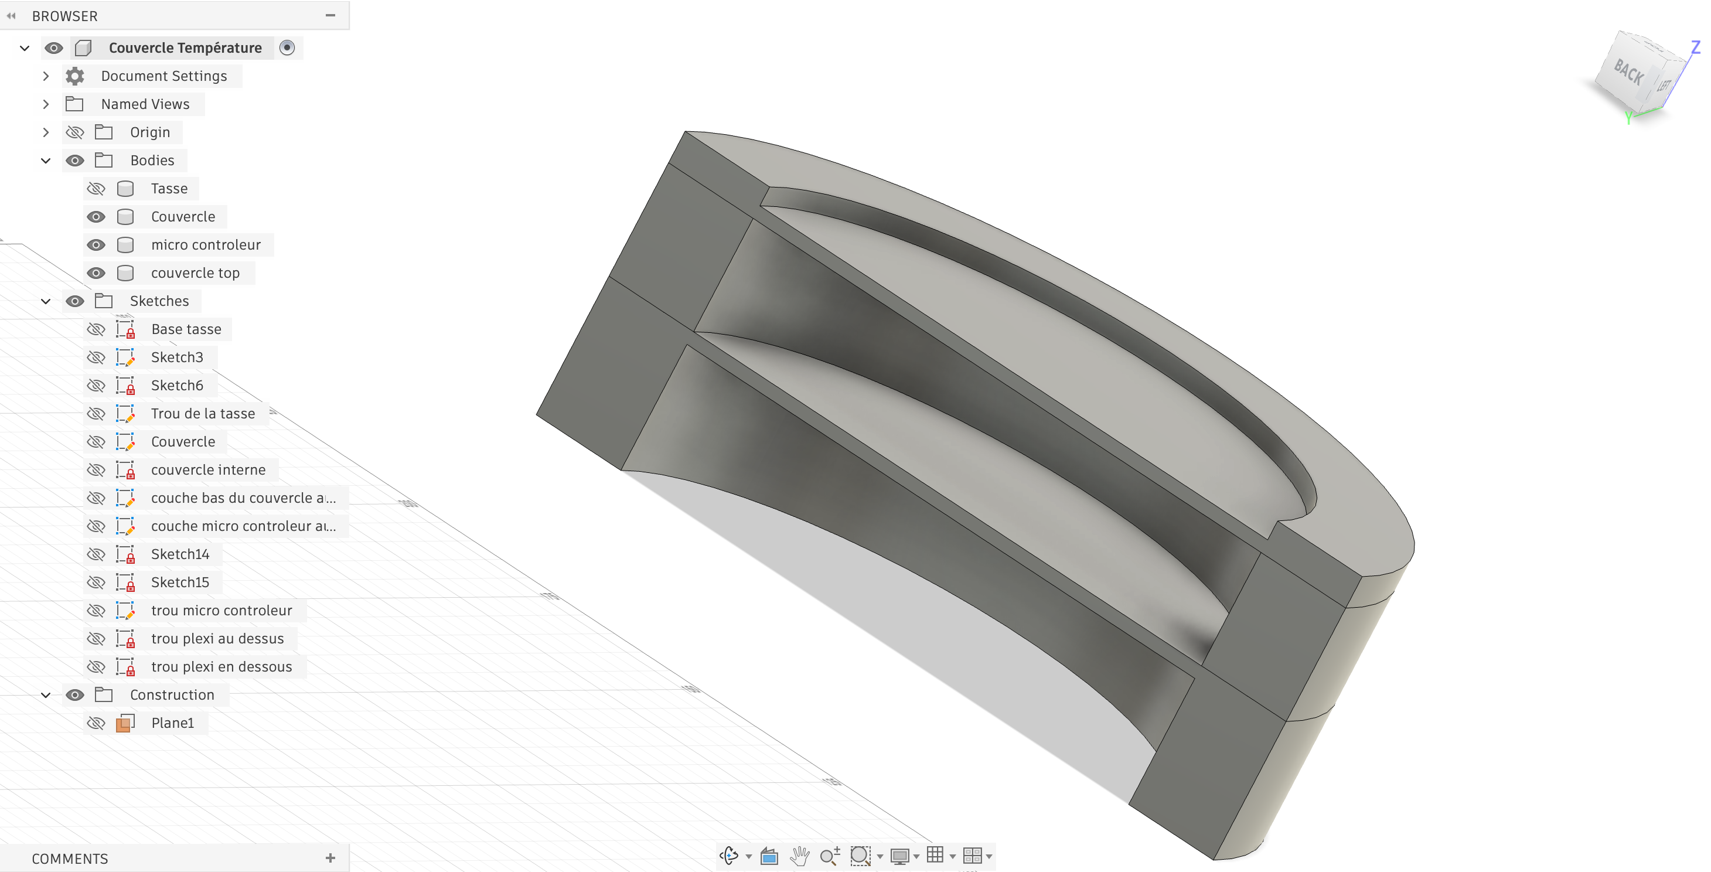
Task: Select Plane1 in the Construction folder
Action: coord(172,723)
